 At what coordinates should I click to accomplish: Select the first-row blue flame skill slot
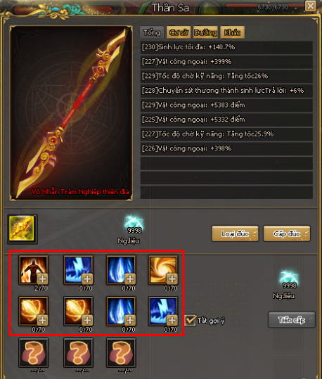pyautogui.click(x=121, y=270)
